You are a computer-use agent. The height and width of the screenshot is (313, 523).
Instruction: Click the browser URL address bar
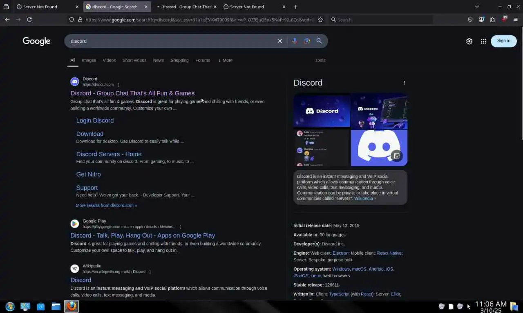click(x=200, y=20)
